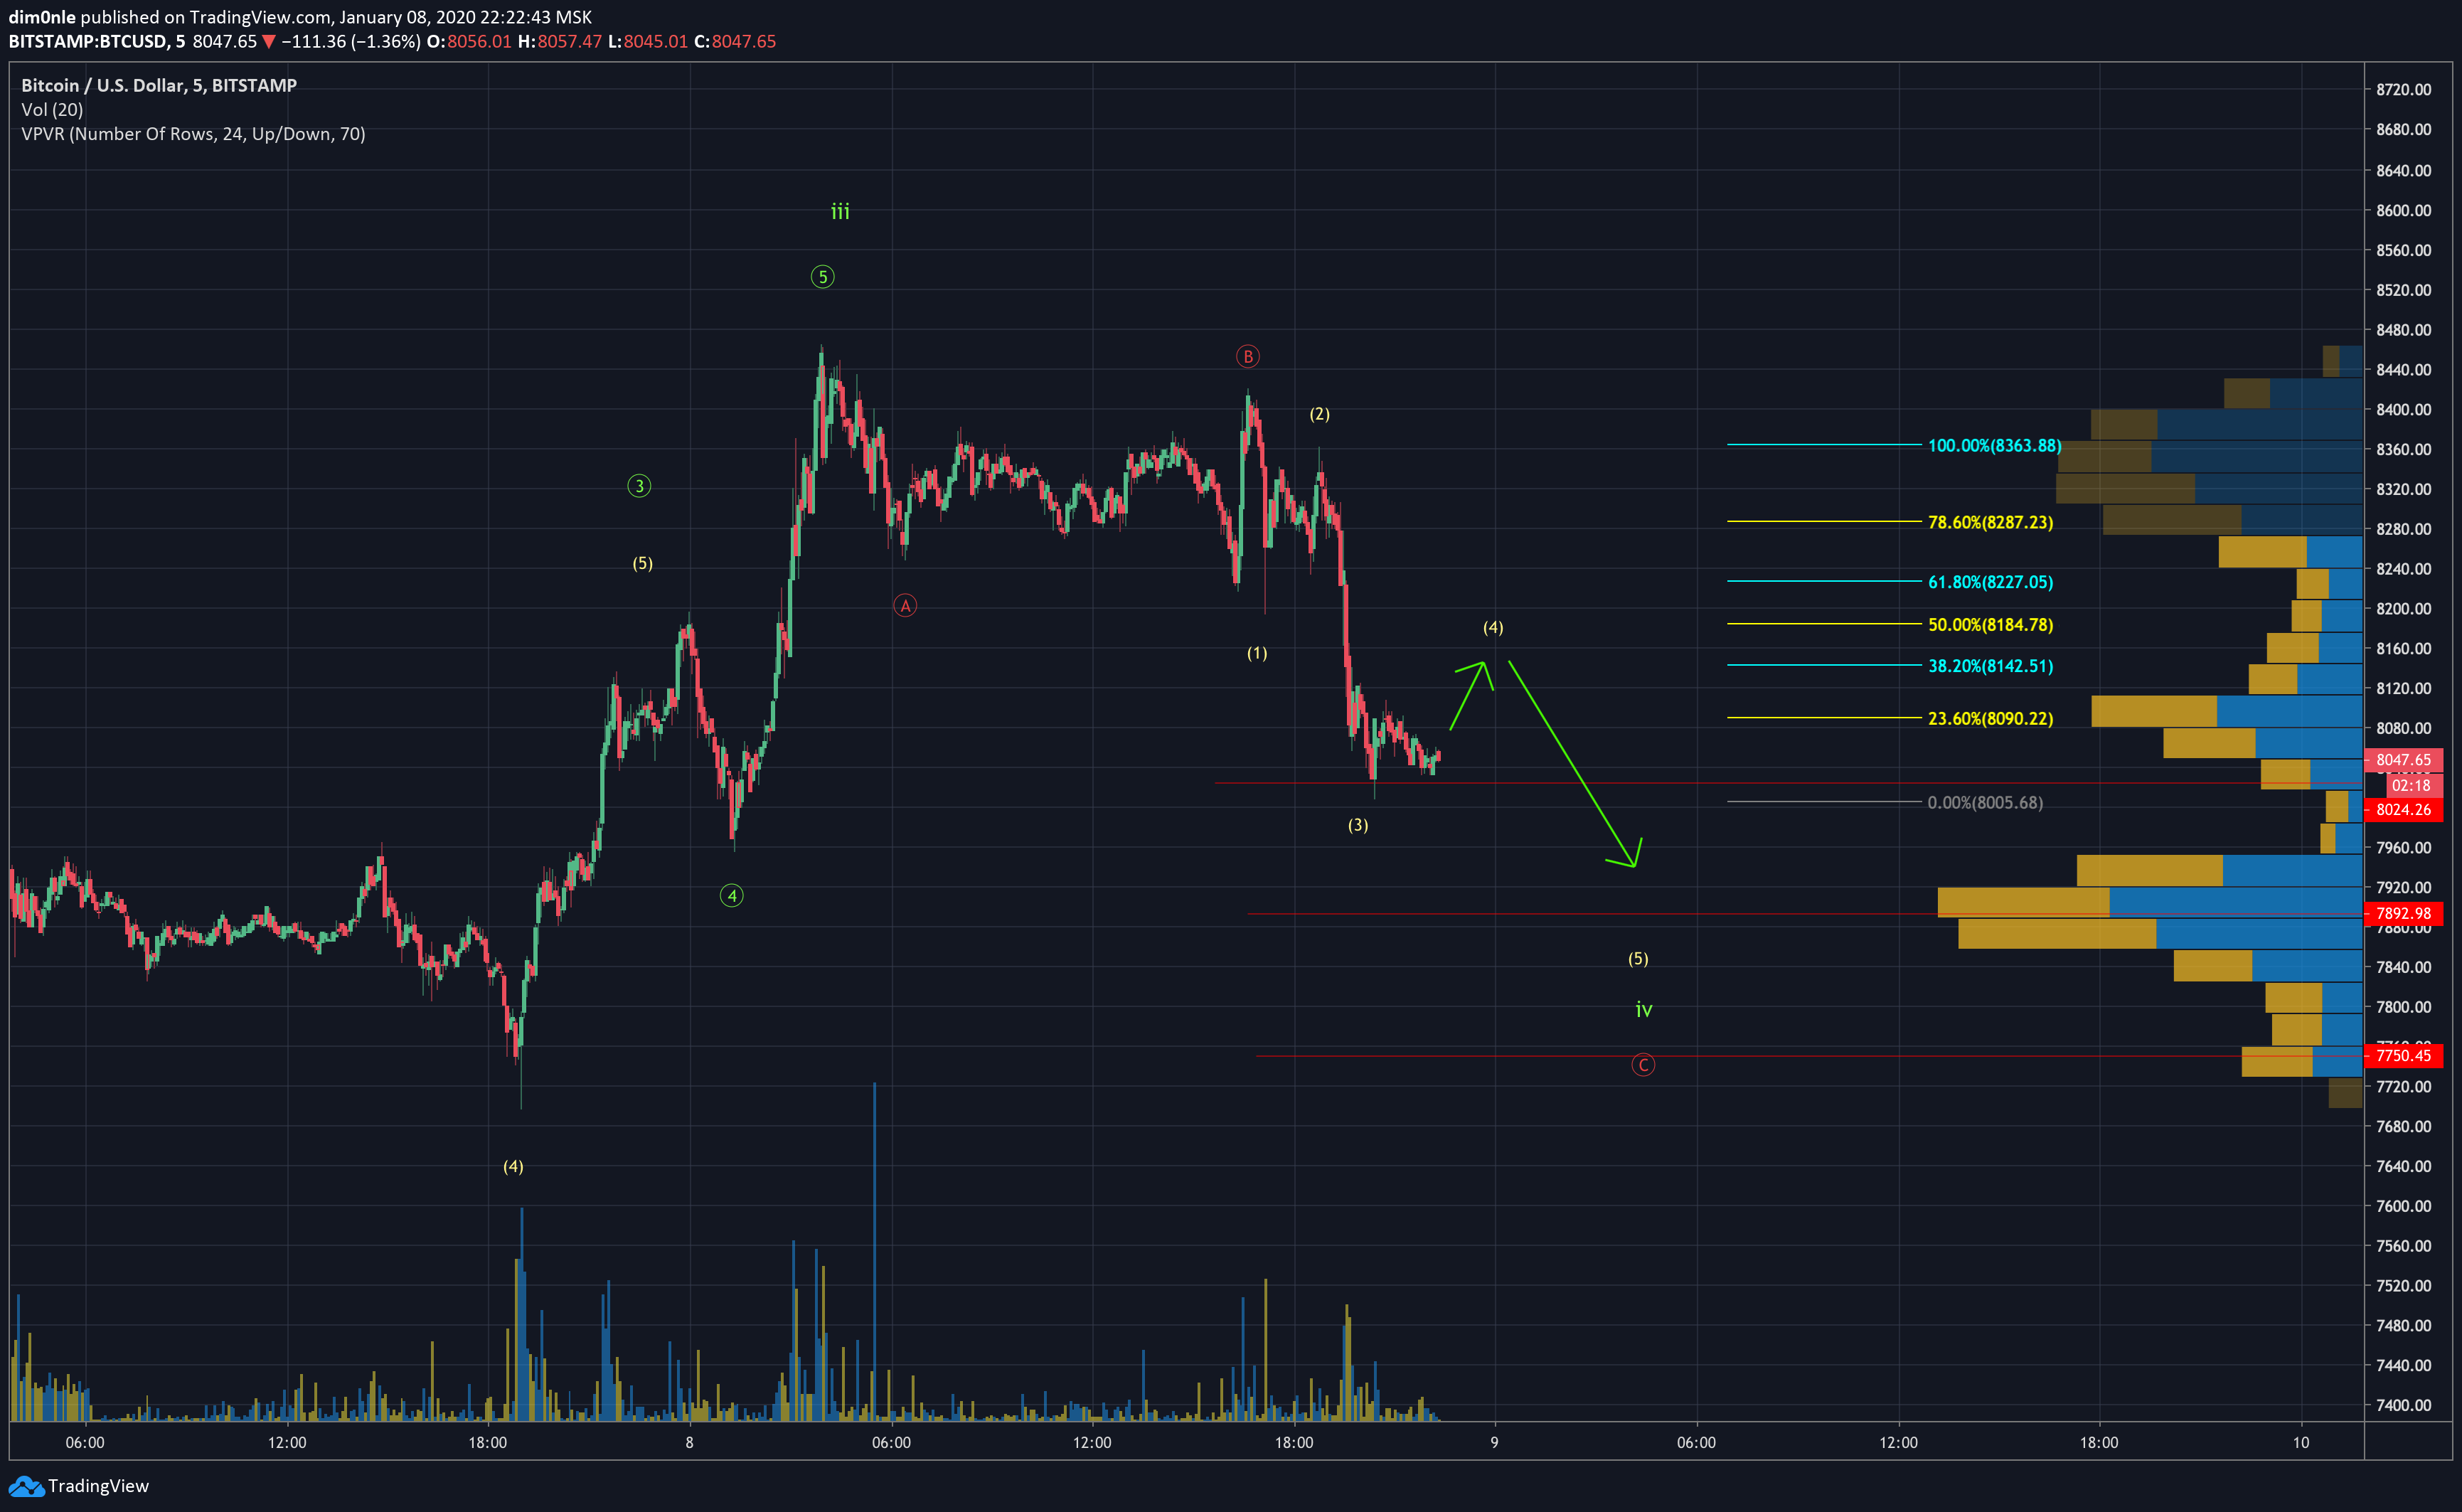Image resolution: width=2462 pixels, height=1512 pixels.
Task: Click the red price tag 7750.45
Action: 2403,1055
